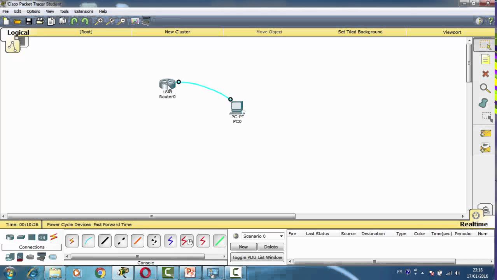The width and height of the screenshot is (497, 280).
Task: Create a new file via toolbar icon
Action: tap(6, 21)
